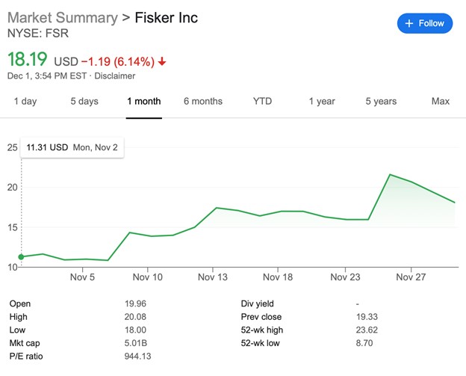This screenshot has height=376, width=466.
Task: Show the 5 years chart
Action: (381, 101)
